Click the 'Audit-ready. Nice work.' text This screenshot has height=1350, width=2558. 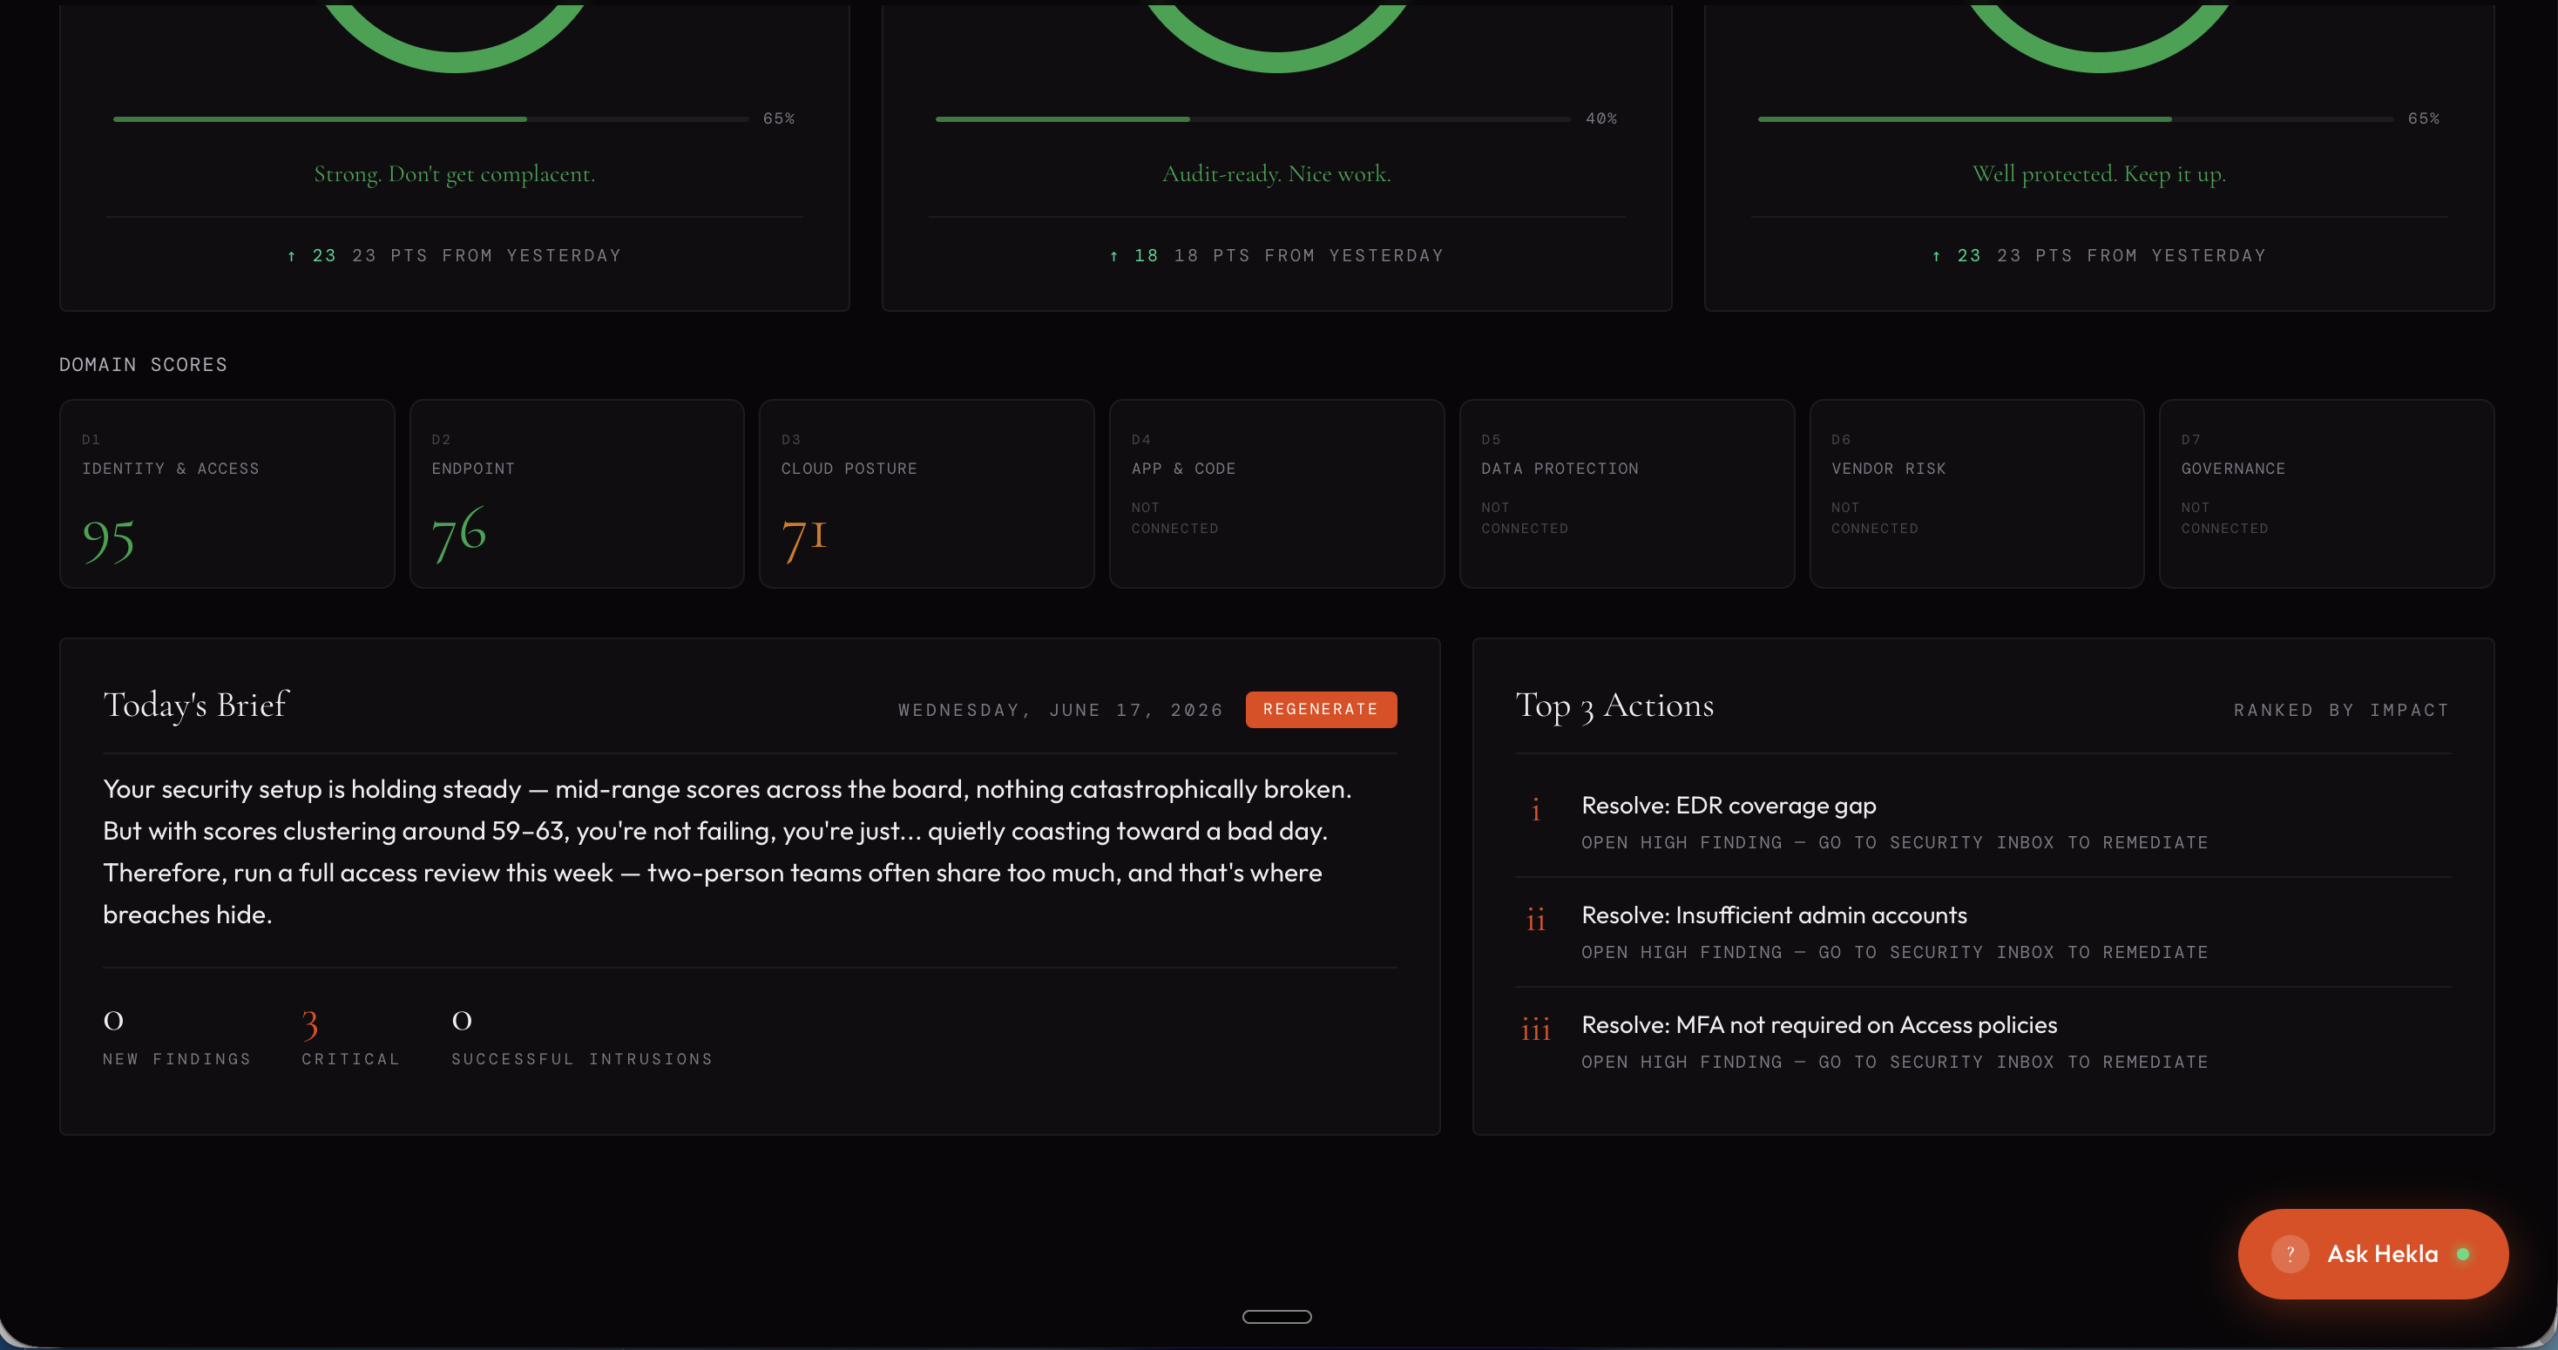(x=1277, y=173)
